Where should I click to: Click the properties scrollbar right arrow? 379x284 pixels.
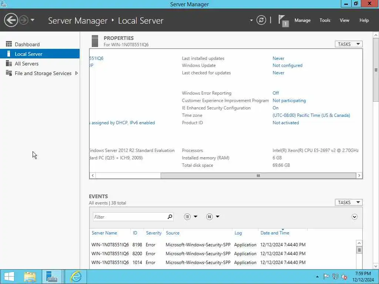click(x=359, y=176)
